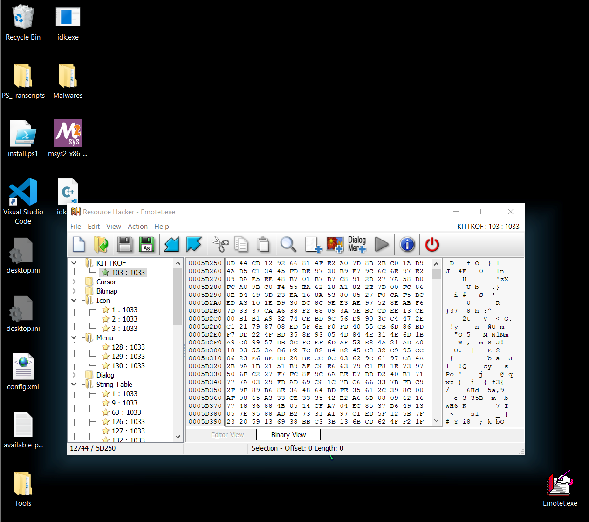Select the PS_Transcripts folder icon
The height and width of the screenshot is (522, 589).
coord(23,81)
